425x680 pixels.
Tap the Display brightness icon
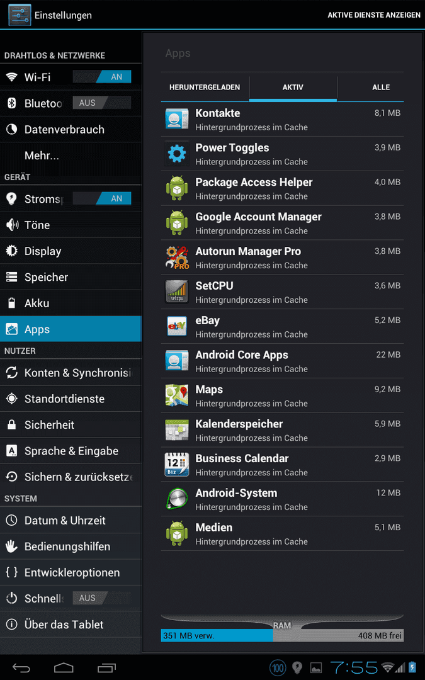tap(12, 251)
